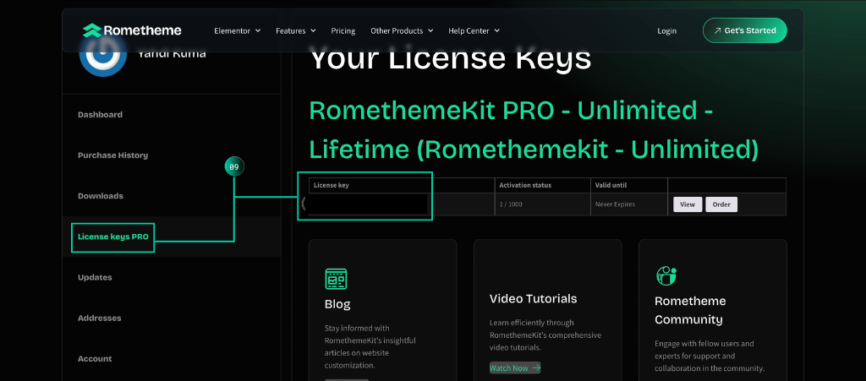Select License keys PRO menu item

[x=112, y=237]
